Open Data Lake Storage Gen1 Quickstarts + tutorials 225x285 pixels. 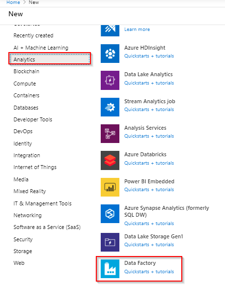pos(149,245)
